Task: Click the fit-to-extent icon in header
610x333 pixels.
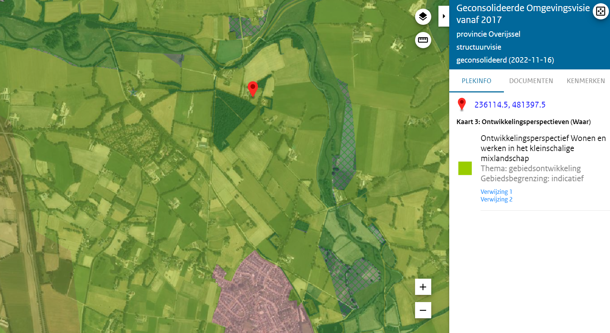Action: tap(601, 11)
